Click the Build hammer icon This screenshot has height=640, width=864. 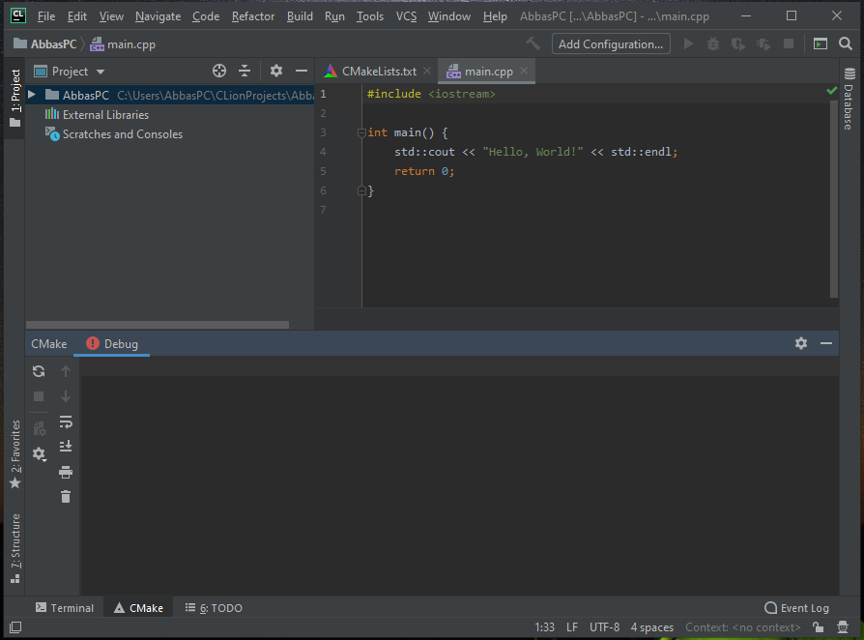[x=533, y=44]
